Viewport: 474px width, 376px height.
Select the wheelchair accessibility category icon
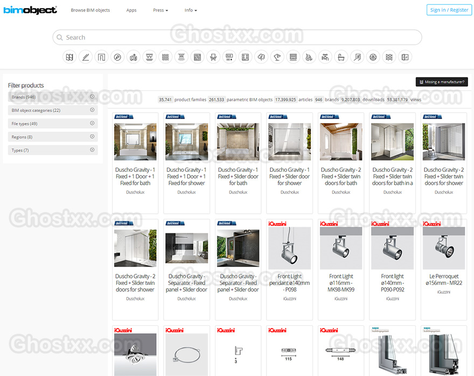[x=309, y=57]
